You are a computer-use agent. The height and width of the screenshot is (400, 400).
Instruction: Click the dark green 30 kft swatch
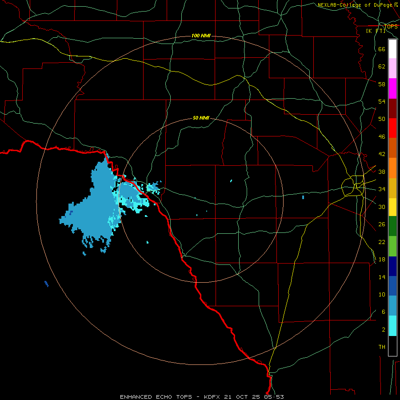pyautogui.click(x=392, y=226)
